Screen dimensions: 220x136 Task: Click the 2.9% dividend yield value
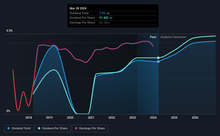pyautogui.click(x=102, y=13)
